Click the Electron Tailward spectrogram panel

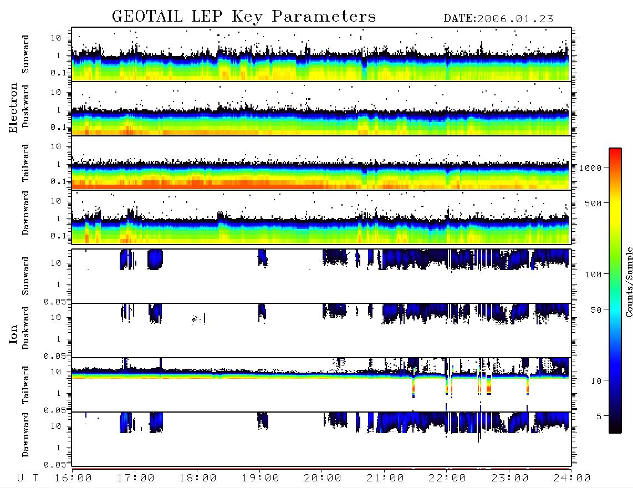click(x=321, y=163)
